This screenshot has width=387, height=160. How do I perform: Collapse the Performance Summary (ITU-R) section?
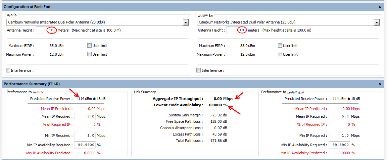[x=380, y=84]
